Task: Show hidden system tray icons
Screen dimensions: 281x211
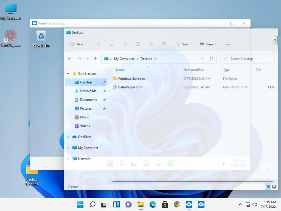Action: (240, 204)
